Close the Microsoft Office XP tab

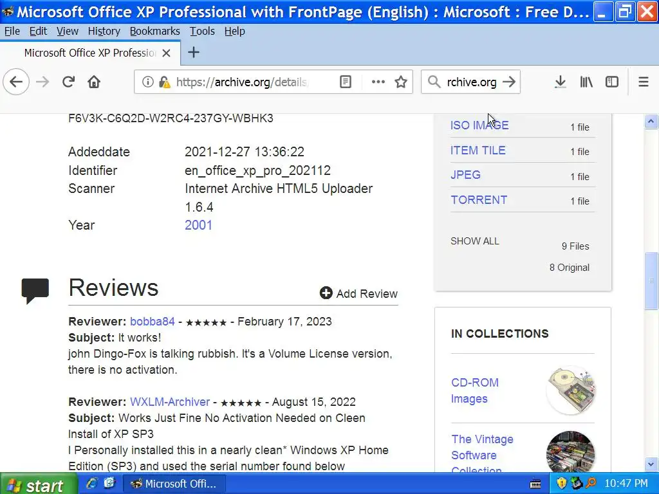point(167,53)
